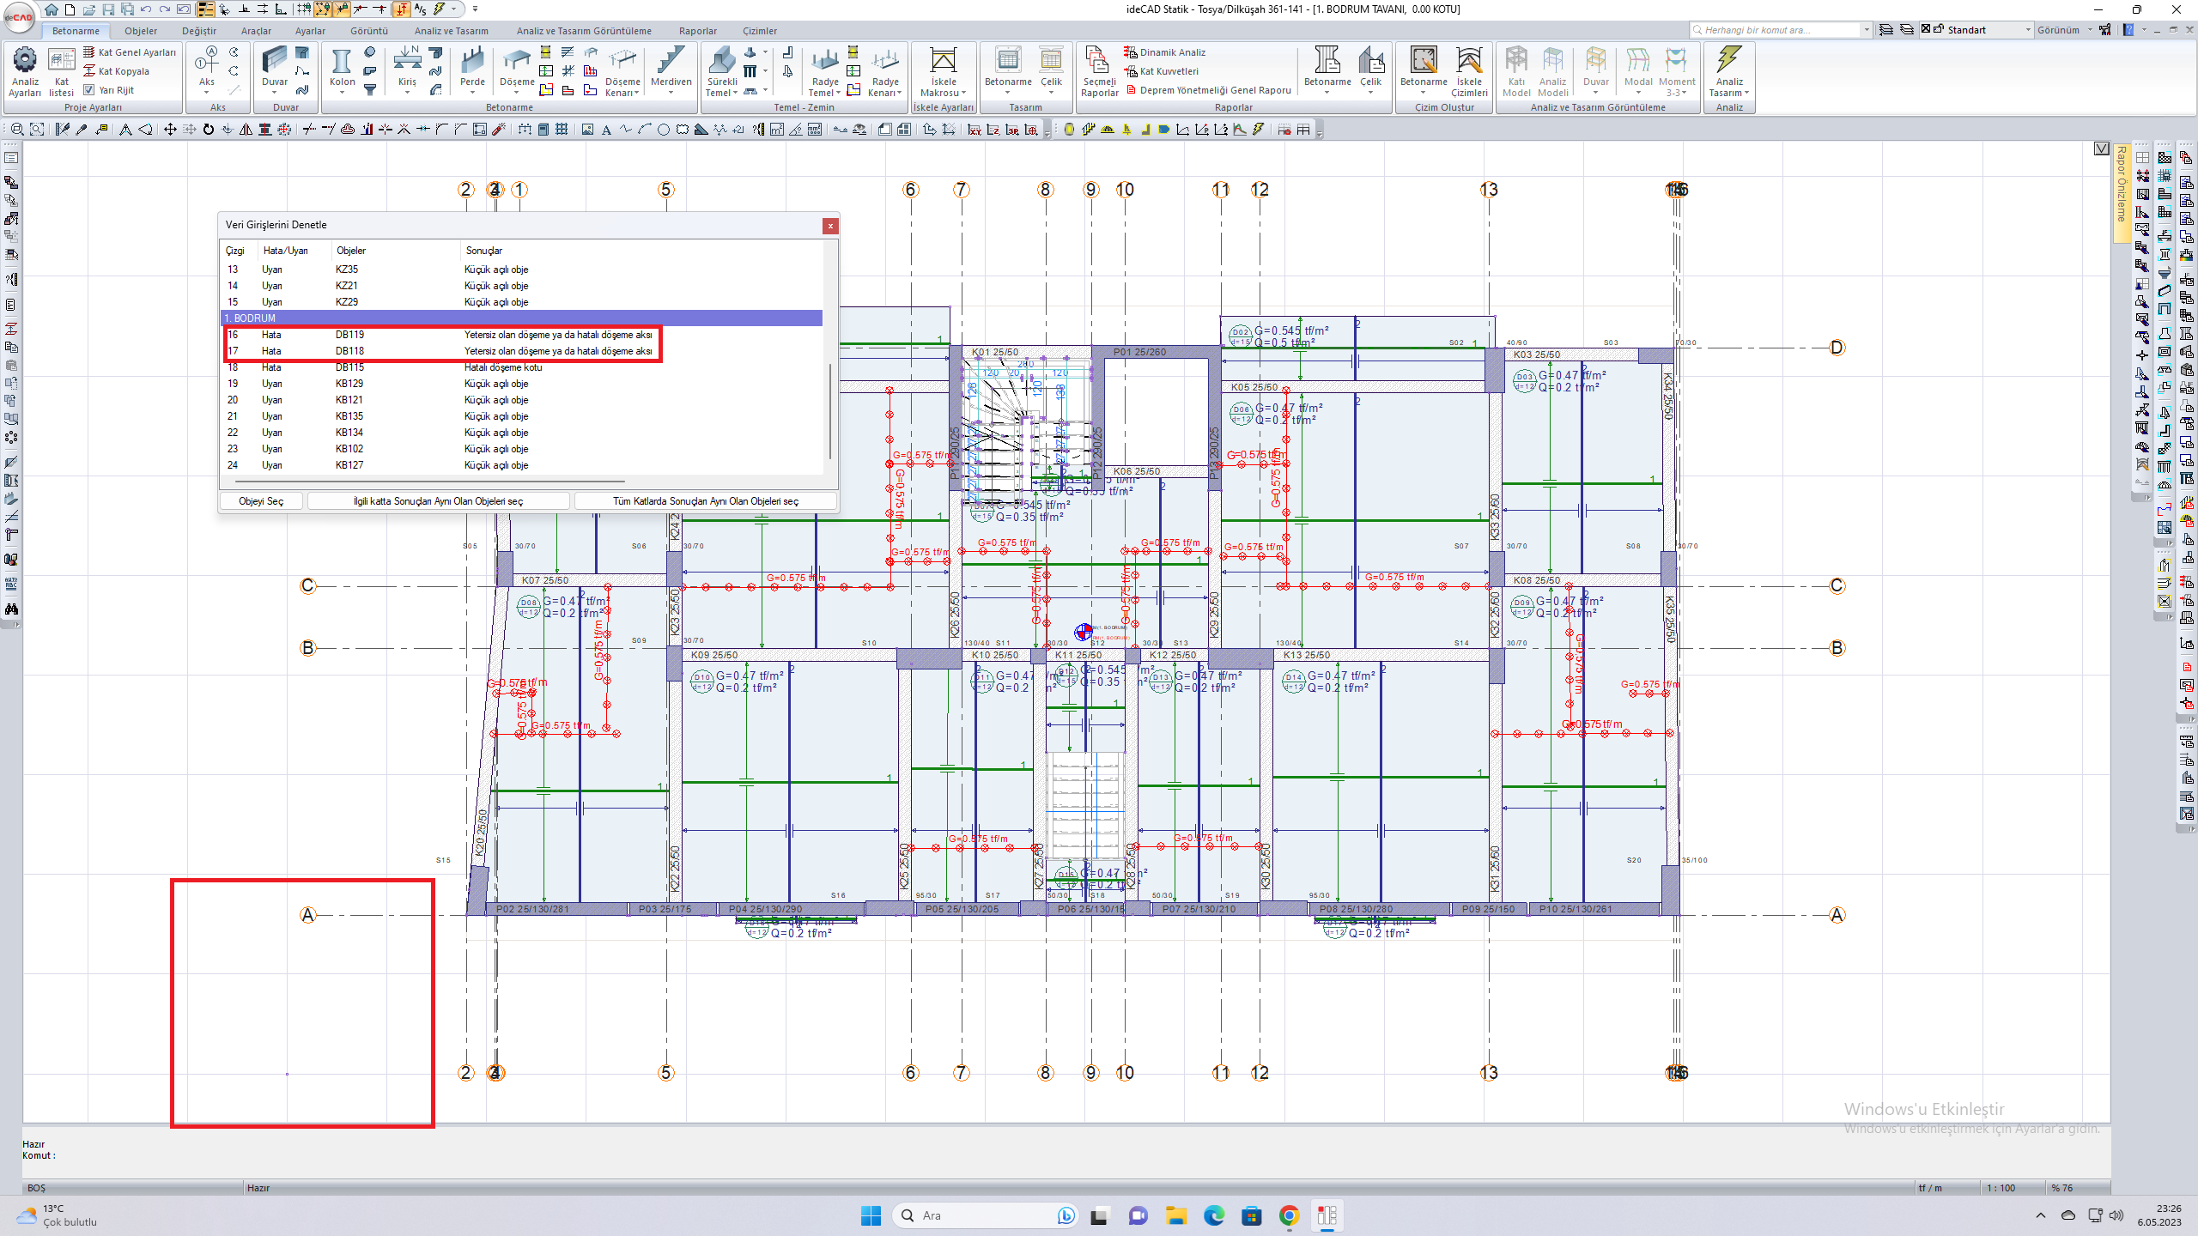Show the Analiz Modeli view
This screenshot has width=2198, height=1236.
[1552, 72]
